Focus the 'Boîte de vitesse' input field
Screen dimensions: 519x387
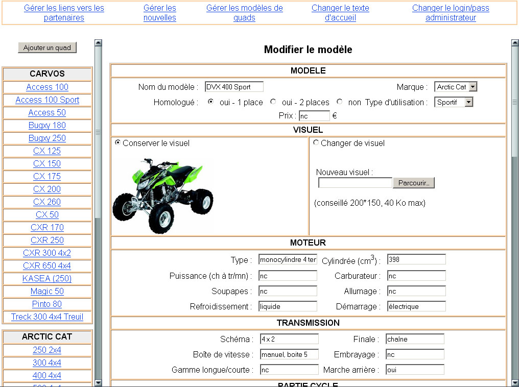(289, 355)
